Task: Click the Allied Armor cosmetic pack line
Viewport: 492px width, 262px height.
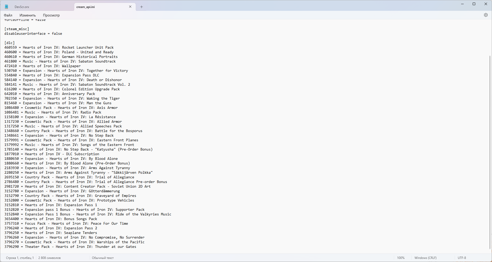Action: point(63,122)
